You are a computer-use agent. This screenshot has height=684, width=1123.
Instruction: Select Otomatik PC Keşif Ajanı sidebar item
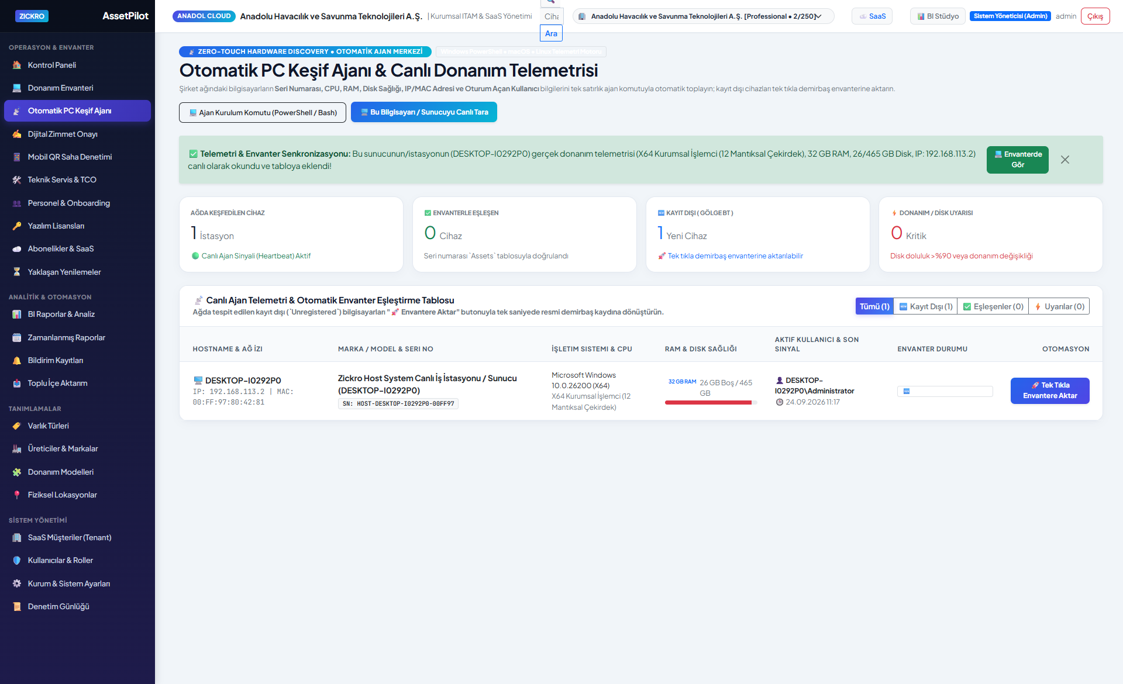pos(77,110)
